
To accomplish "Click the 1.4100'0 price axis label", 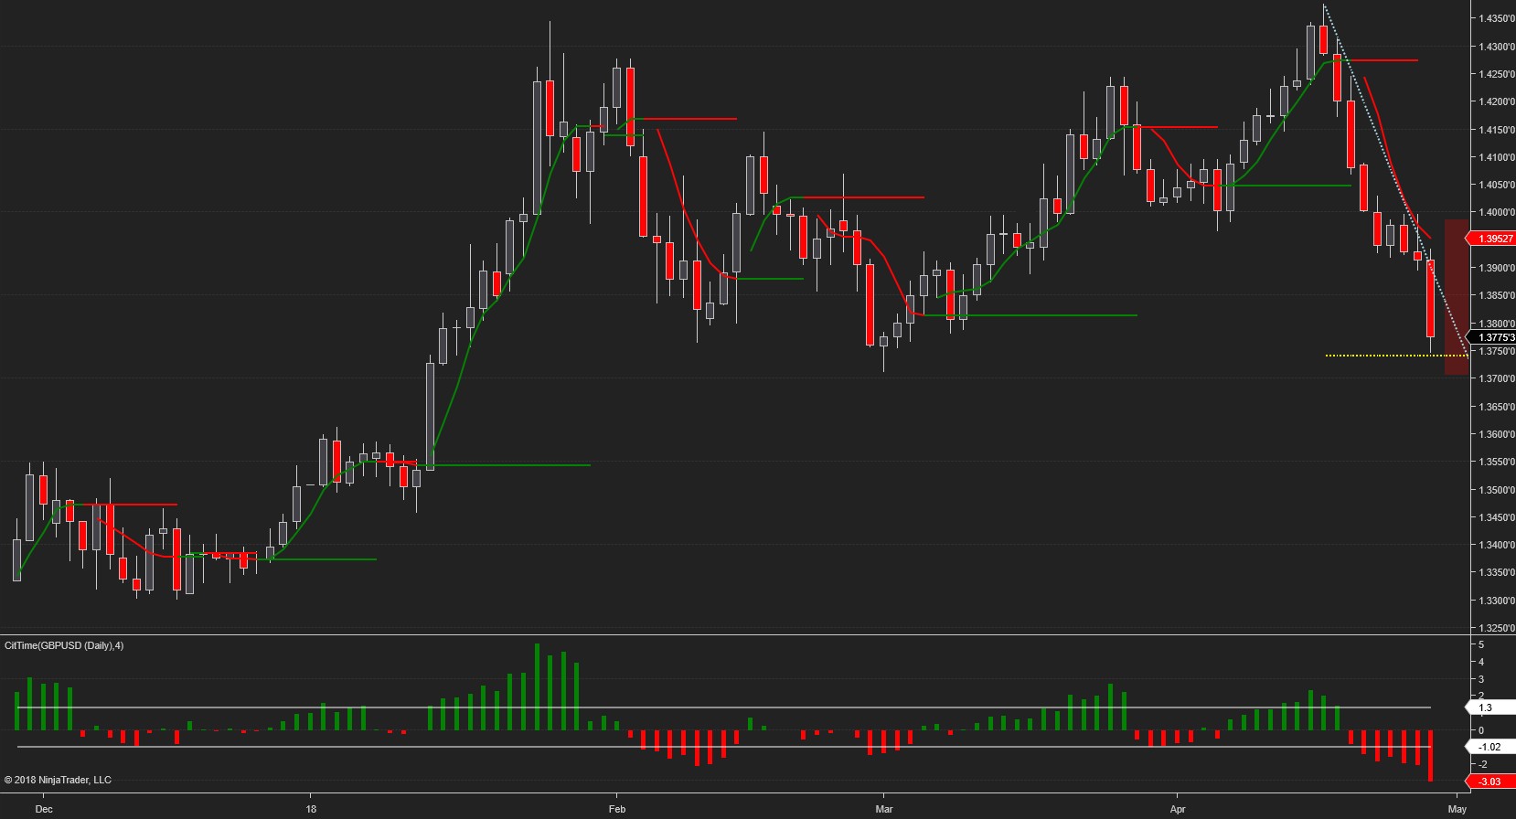I will (x=1496, y=157).
